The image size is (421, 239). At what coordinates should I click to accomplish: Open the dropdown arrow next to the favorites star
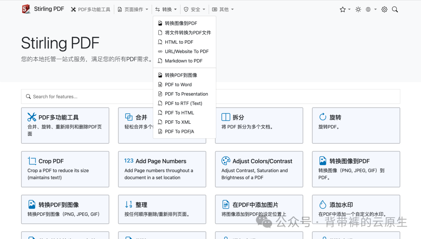point(349,9)
